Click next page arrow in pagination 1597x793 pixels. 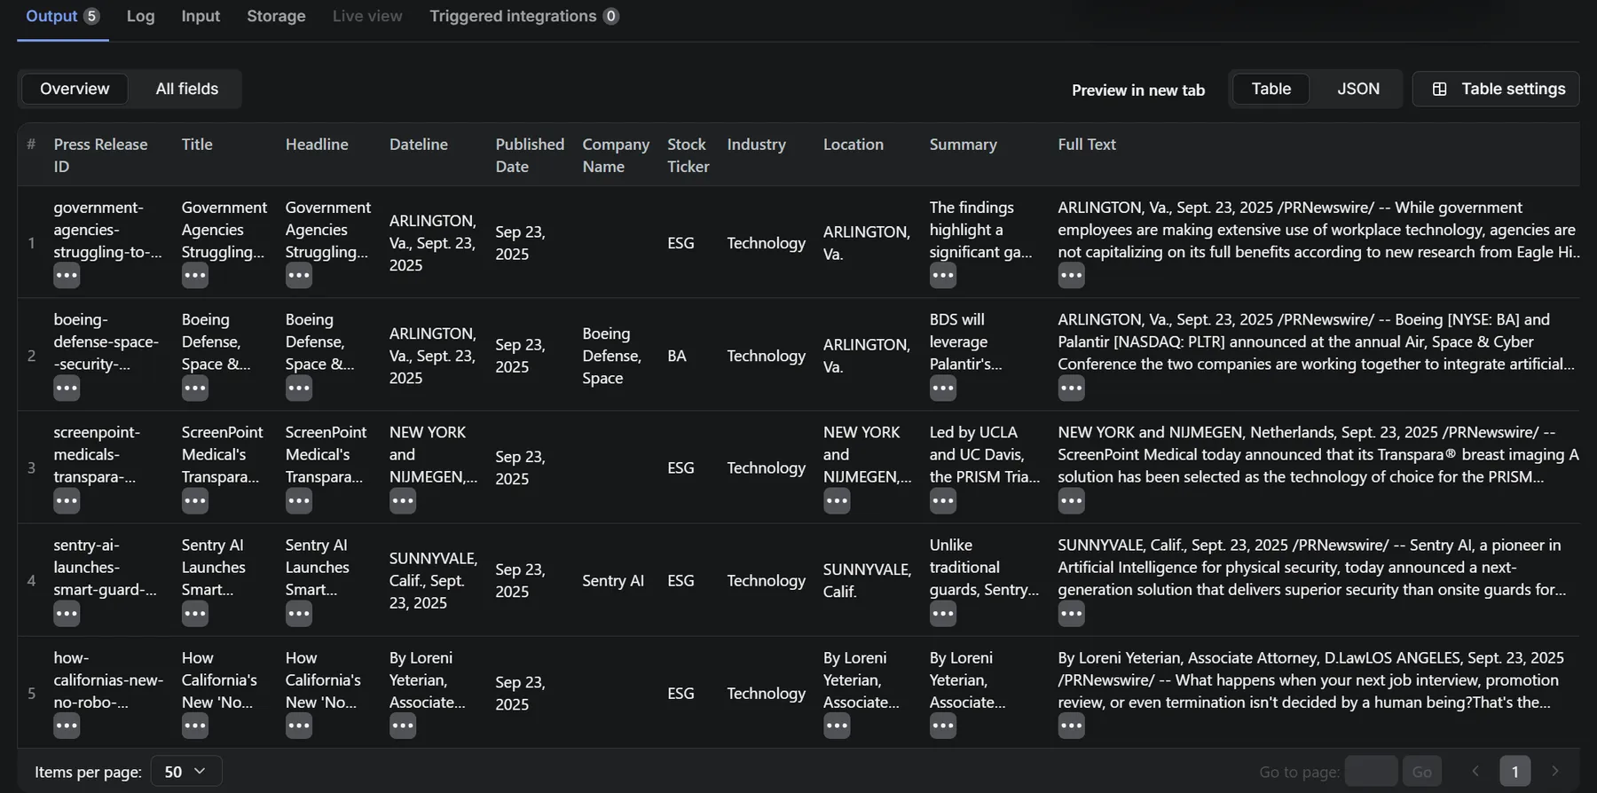click(x=1554, y=772)
